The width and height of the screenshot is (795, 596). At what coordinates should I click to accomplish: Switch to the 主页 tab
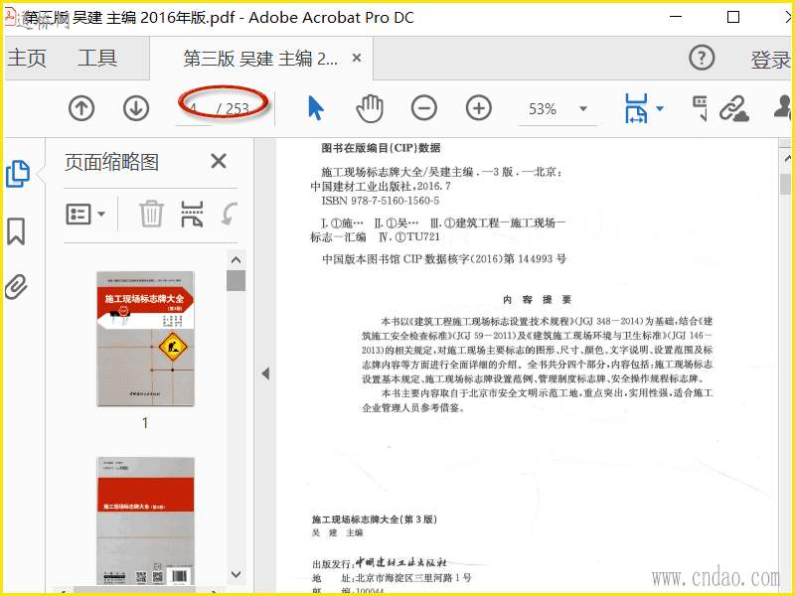(x=27, y=58)
